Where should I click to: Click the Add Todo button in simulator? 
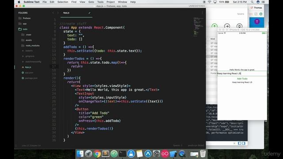[242, 79]
